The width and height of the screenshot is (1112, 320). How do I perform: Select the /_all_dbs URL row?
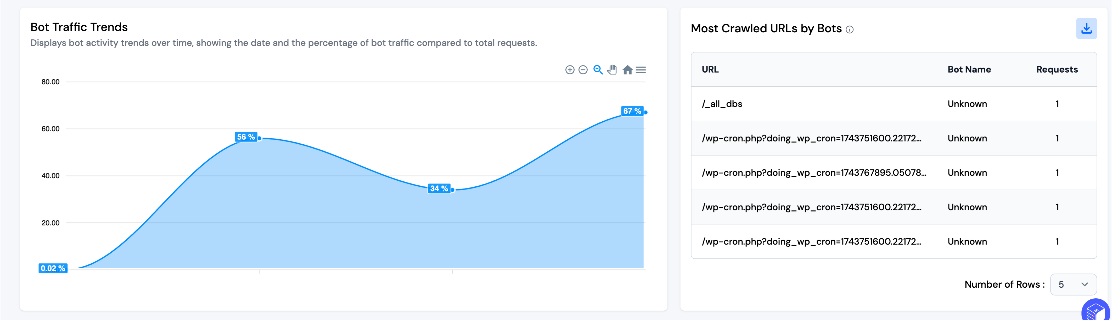[x=722, y=104]
